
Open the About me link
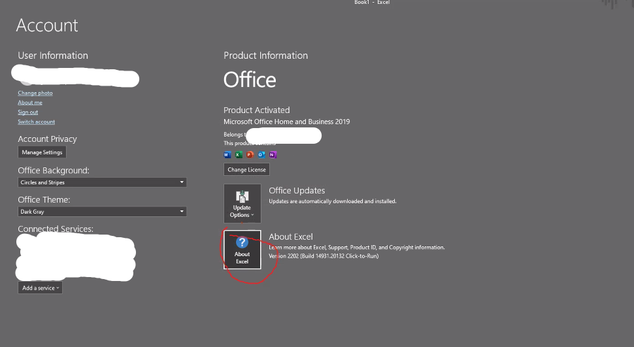coord(30,103)
